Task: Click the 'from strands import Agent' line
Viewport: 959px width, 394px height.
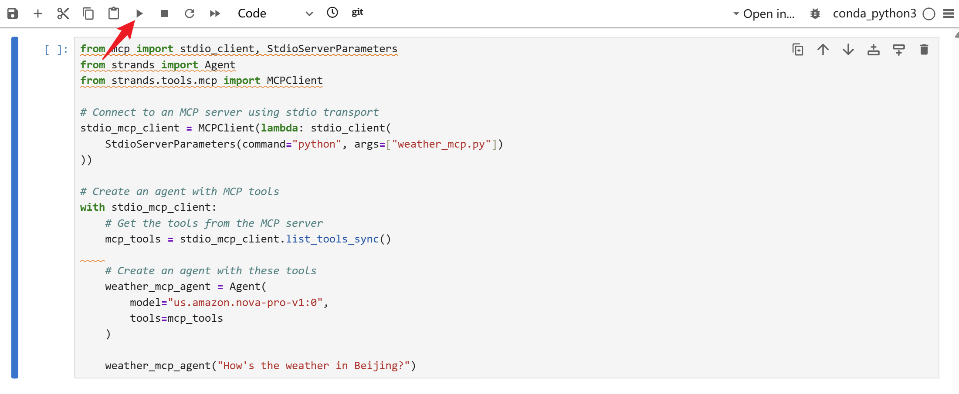Action: point(158,65)
